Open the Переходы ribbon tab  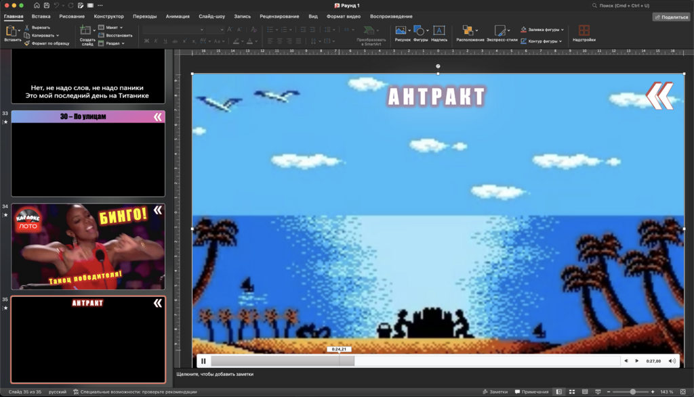[x=145, y=16]
